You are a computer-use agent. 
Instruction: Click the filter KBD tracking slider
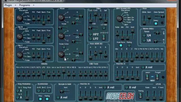tap(93, 28)
